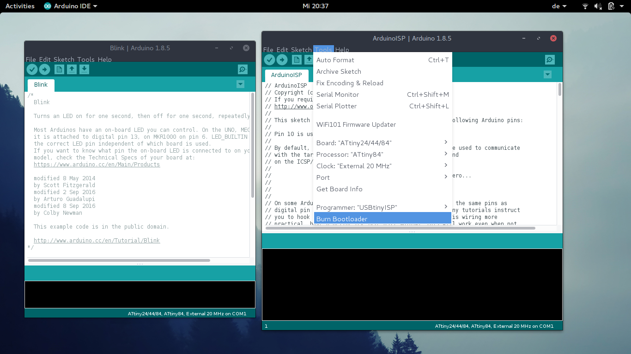The height and width of the screenshot is (354, 631).
Task: Click the line "by Colby Newman" in Blink
Action: click(58, 213)
